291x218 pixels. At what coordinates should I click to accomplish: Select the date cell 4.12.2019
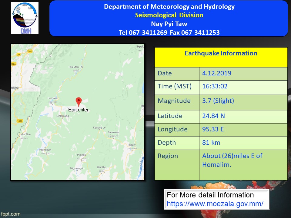(x=217, y=73)
